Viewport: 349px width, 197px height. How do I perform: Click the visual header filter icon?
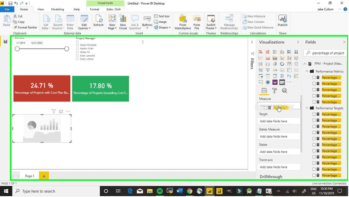click(x=54, y=111)
